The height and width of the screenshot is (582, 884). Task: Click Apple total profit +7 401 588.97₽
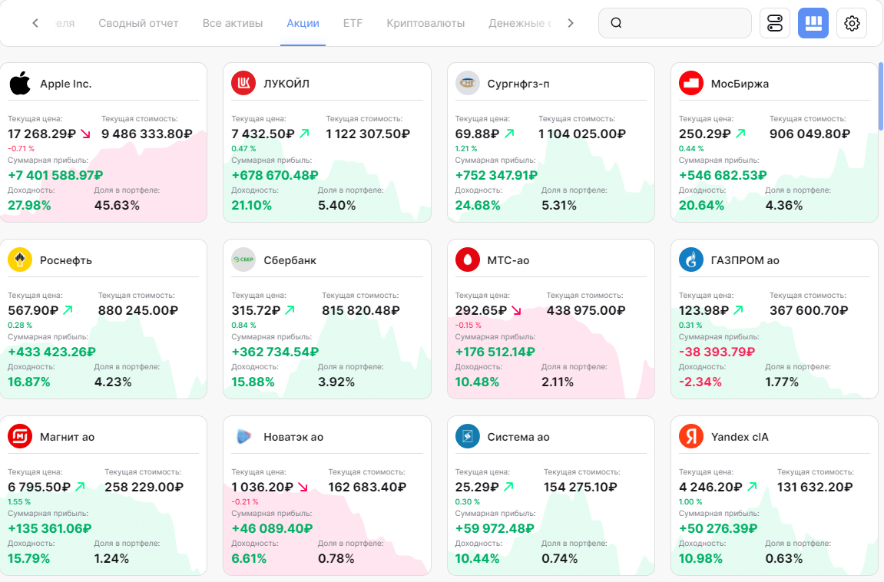[x=55, y=175]
